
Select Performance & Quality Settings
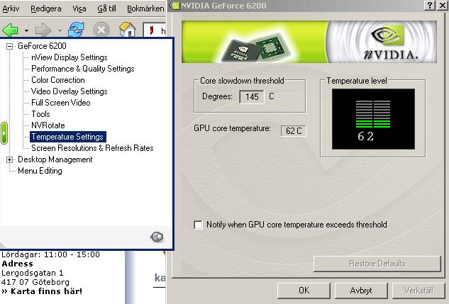pyautogui.click(x=83, y=69)
